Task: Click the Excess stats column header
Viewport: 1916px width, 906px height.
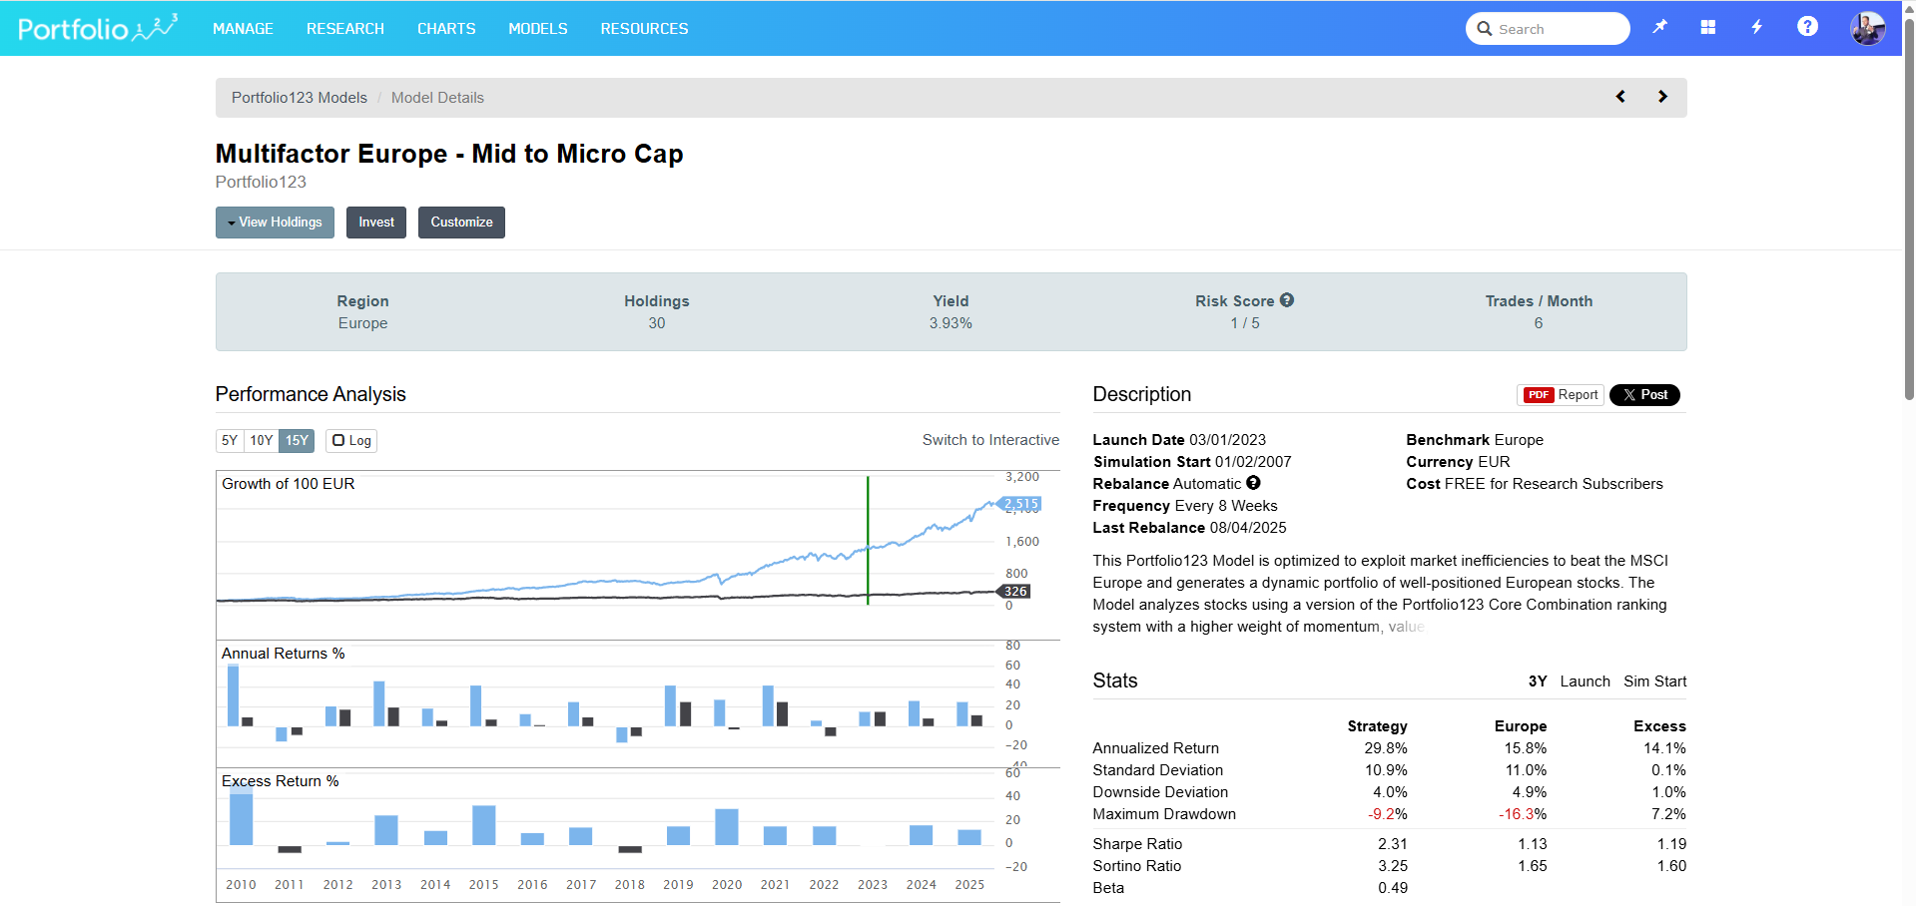Action: (1659, 726)
